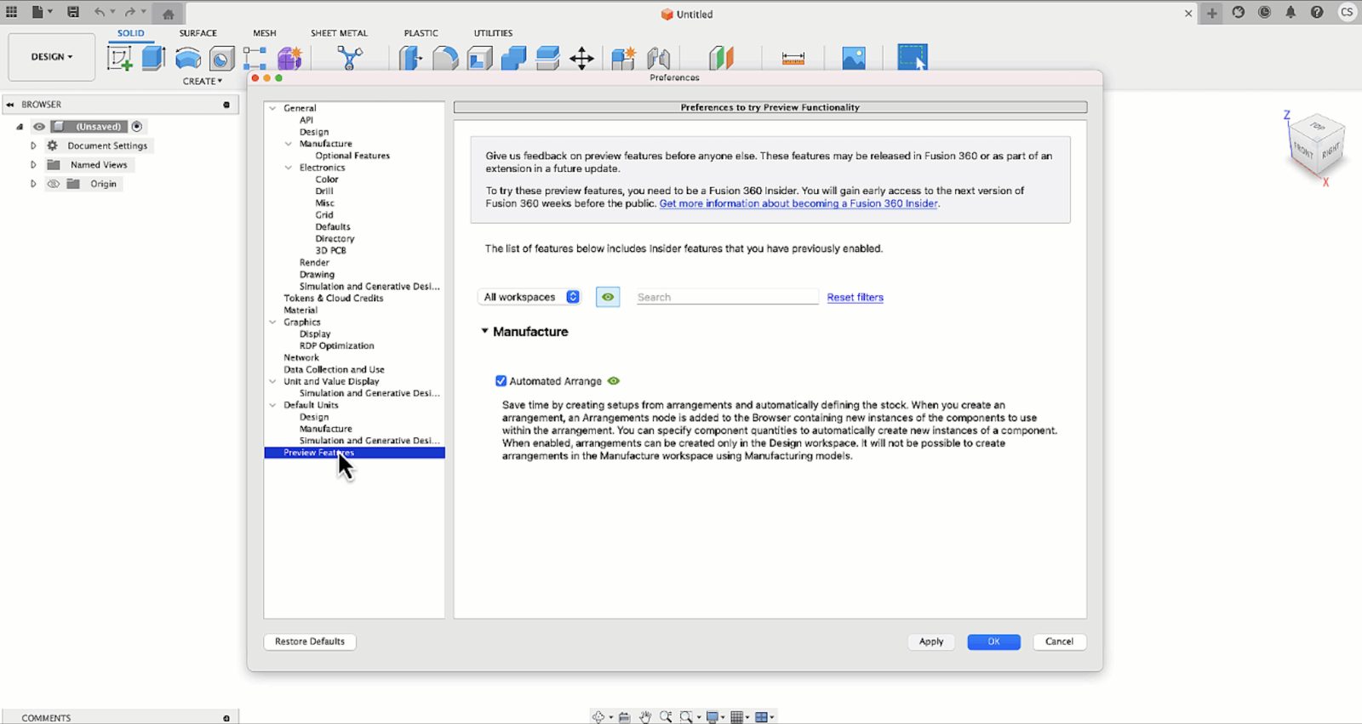Click the preview features Search field
This screenshot has width=1362, height=724.
[726, 297]
